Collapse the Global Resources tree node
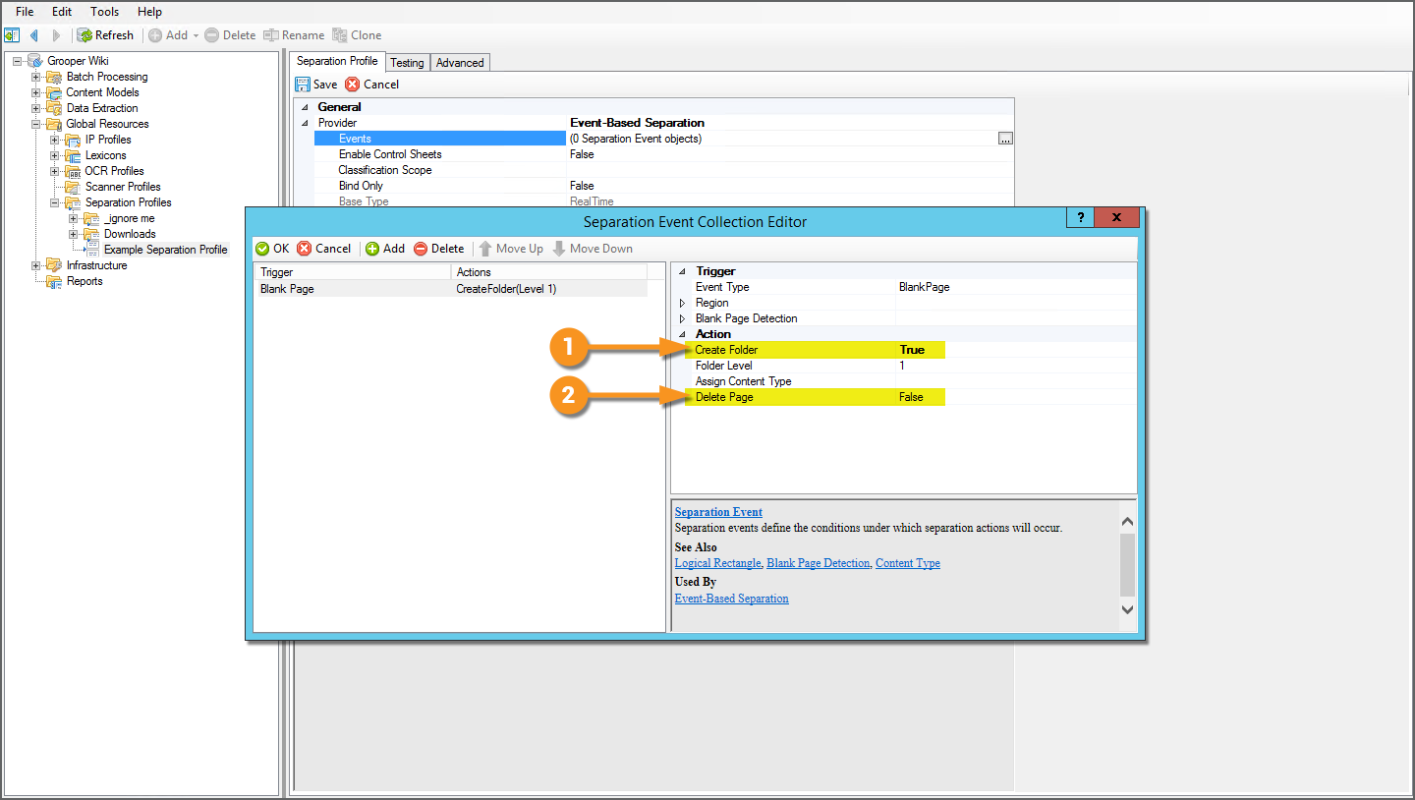1415x800 pixels. pos(36,124)
